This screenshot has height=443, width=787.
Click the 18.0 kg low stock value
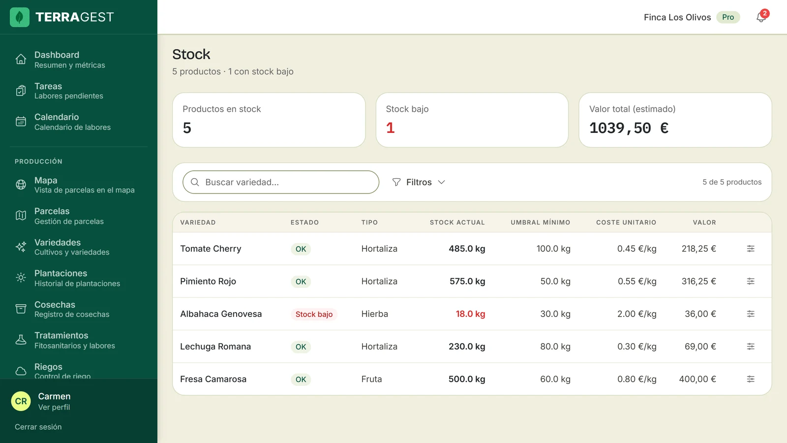coord(470,314)
